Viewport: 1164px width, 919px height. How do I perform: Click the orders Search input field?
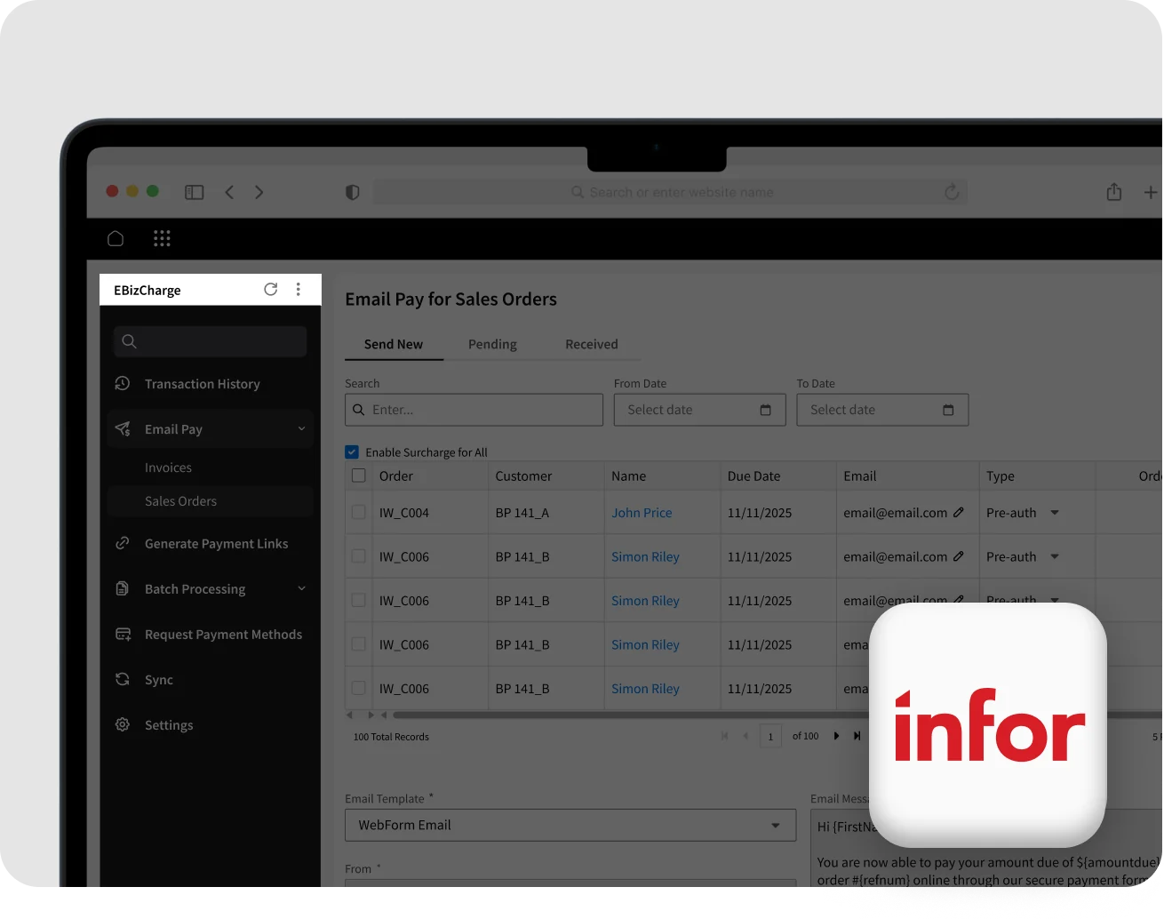[474, 410]
